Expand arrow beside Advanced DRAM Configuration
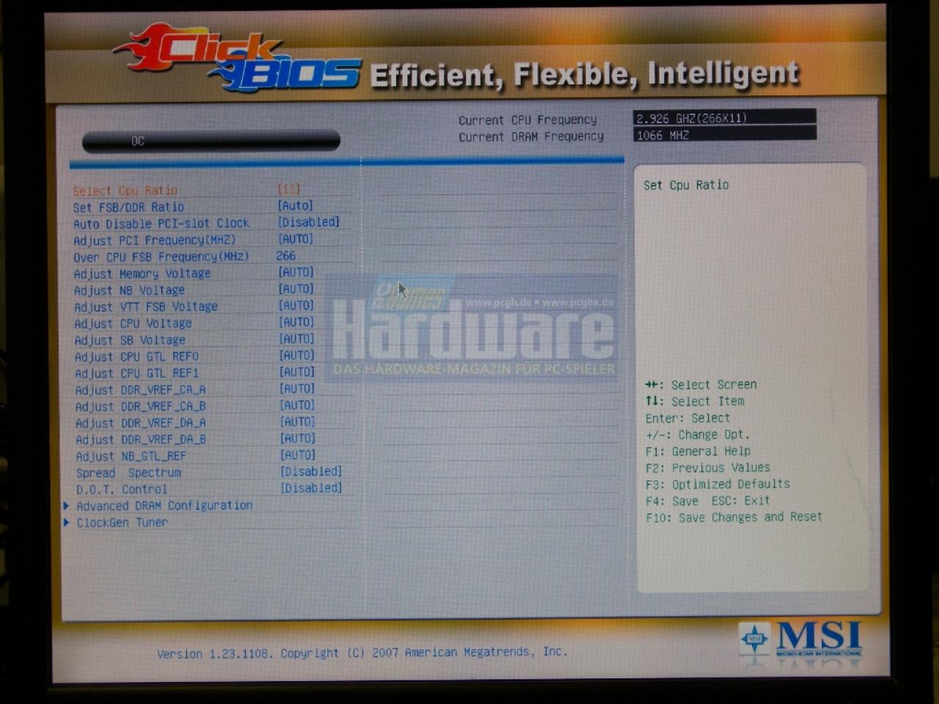Image resolution: width=939 pixels, height=704 pixels. [x=66, y=506]
